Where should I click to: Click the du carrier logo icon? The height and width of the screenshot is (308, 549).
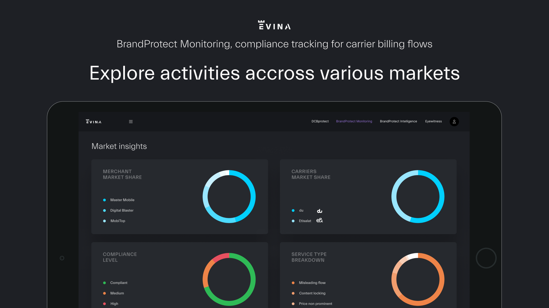tap(320, 211)
